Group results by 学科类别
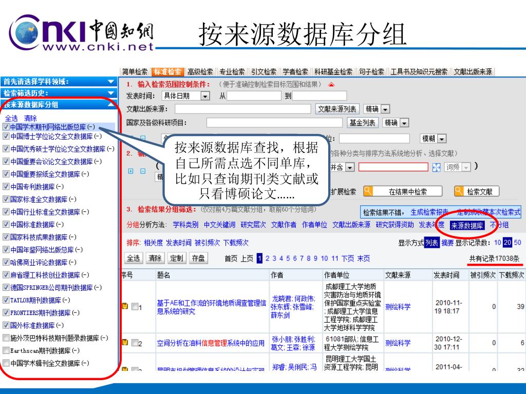The height and width of the screenshot is (394, 526). coord(185,225)
